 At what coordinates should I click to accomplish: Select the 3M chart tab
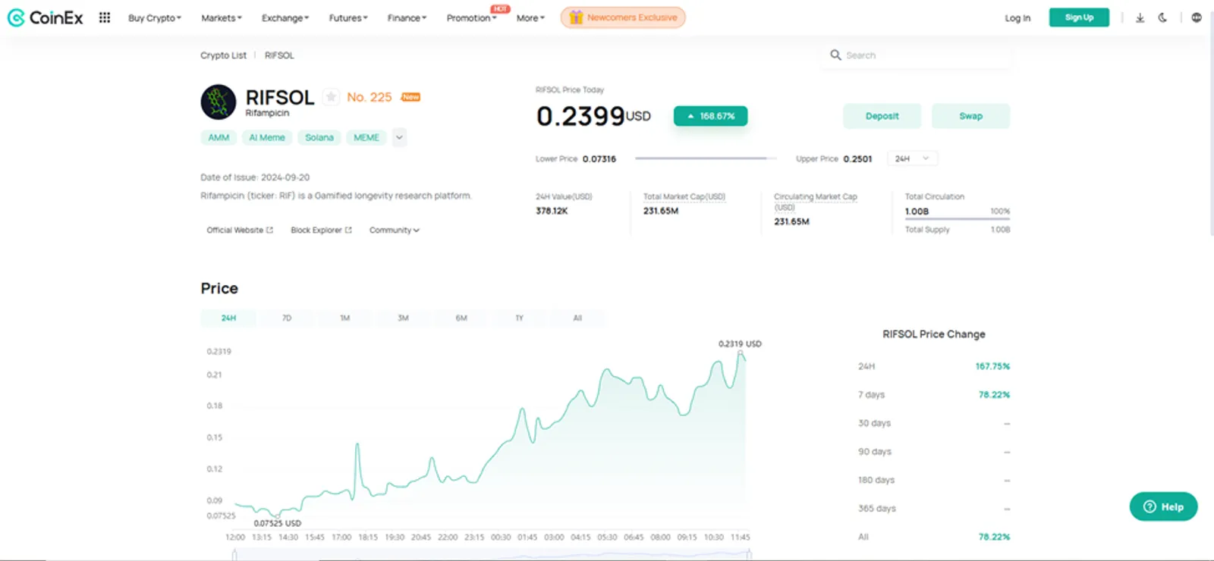point(403,318)
